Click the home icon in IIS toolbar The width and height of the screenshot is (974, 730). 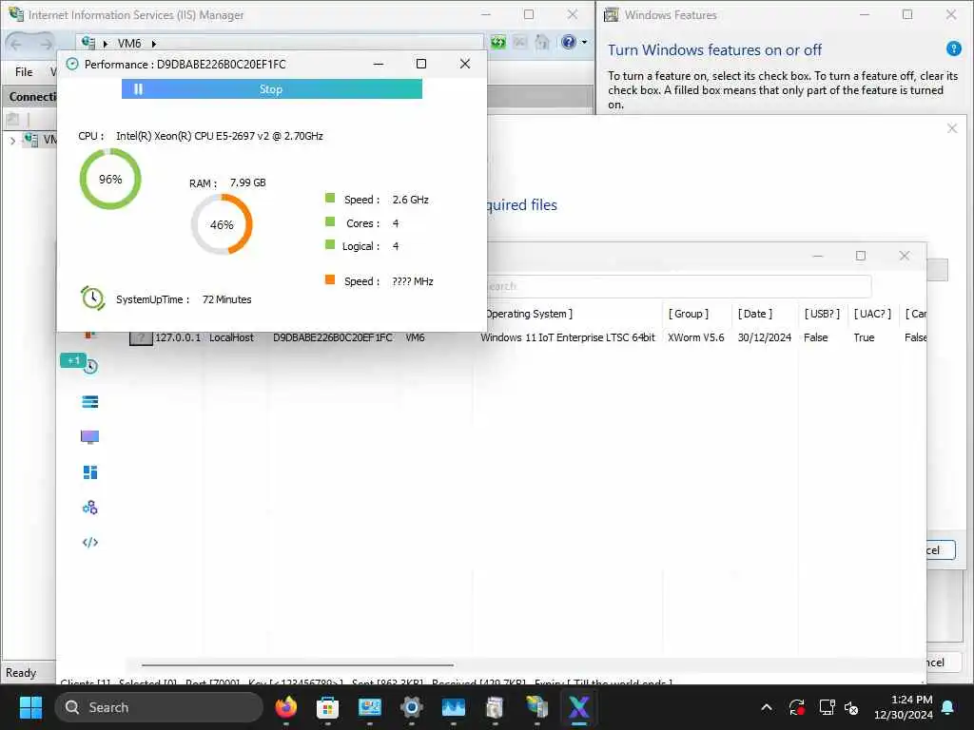point(542,42)
